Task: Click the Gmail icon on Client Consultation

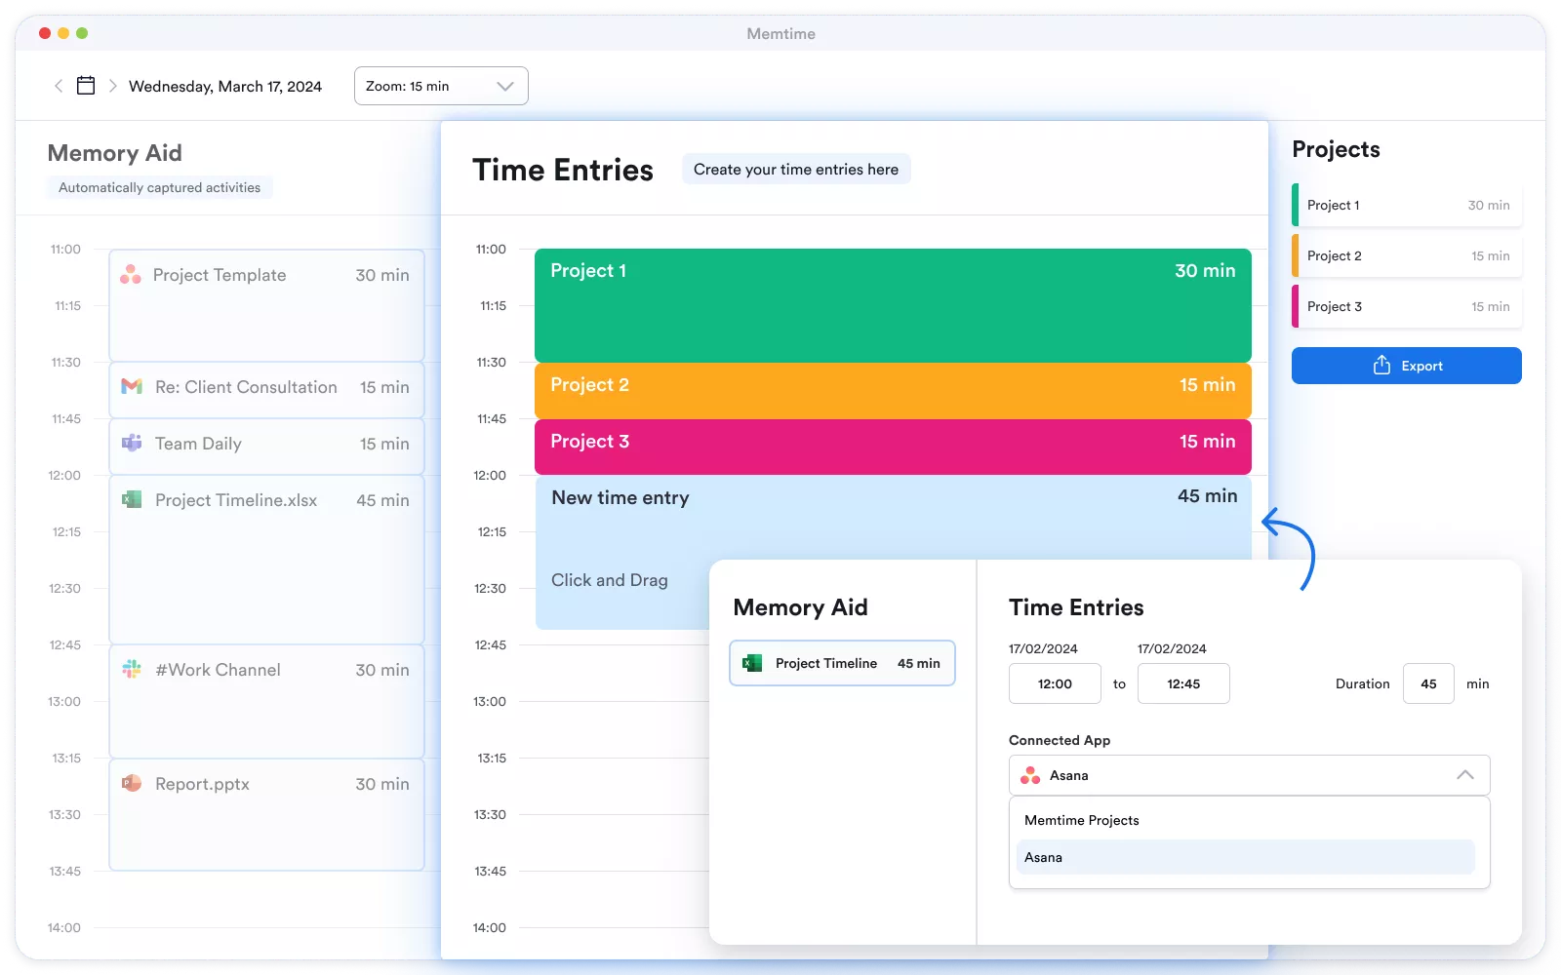Action: pos(132,387)
